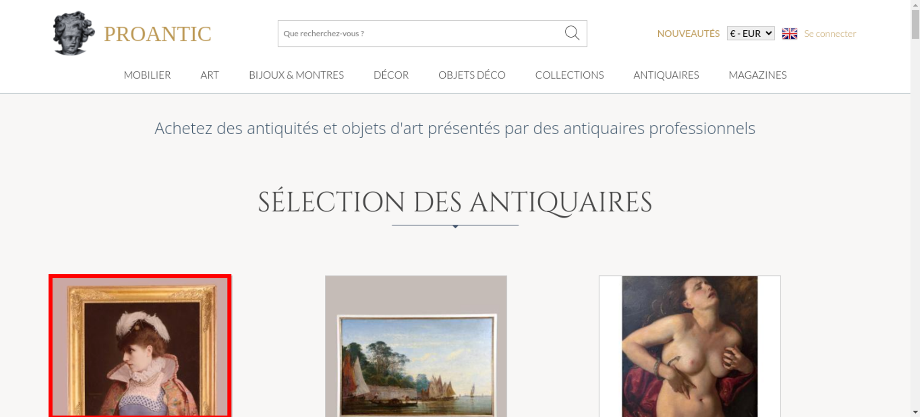Switch language via the UK flag icon

point(789,34)
